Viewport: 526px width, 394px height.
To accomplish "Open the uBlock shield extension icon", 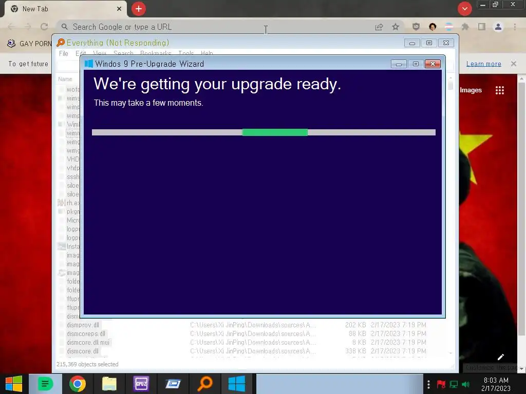I will pos(416,27).
